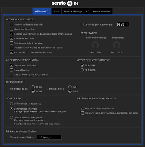
Task: Enable Instant Doubles checkbox
Action: (x=12, y=70)
